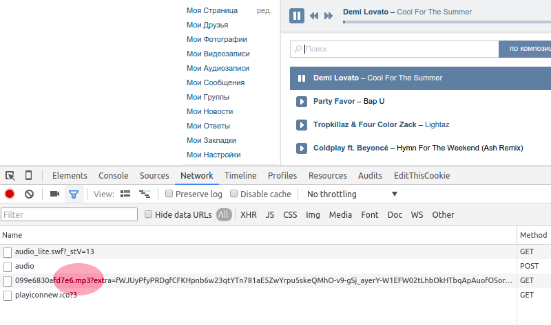Viewport: 551px width, 325px height.
Task: Enable Preserve log checkbox
Action: point(169,194)
